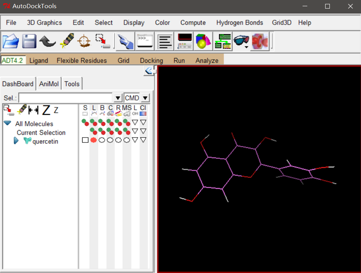Open the File menu

click(x=11, y=23)
